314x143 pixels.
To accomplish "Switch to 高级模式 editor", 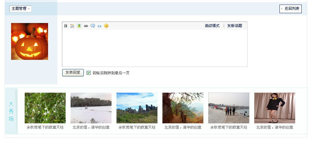I will (212, 26).
